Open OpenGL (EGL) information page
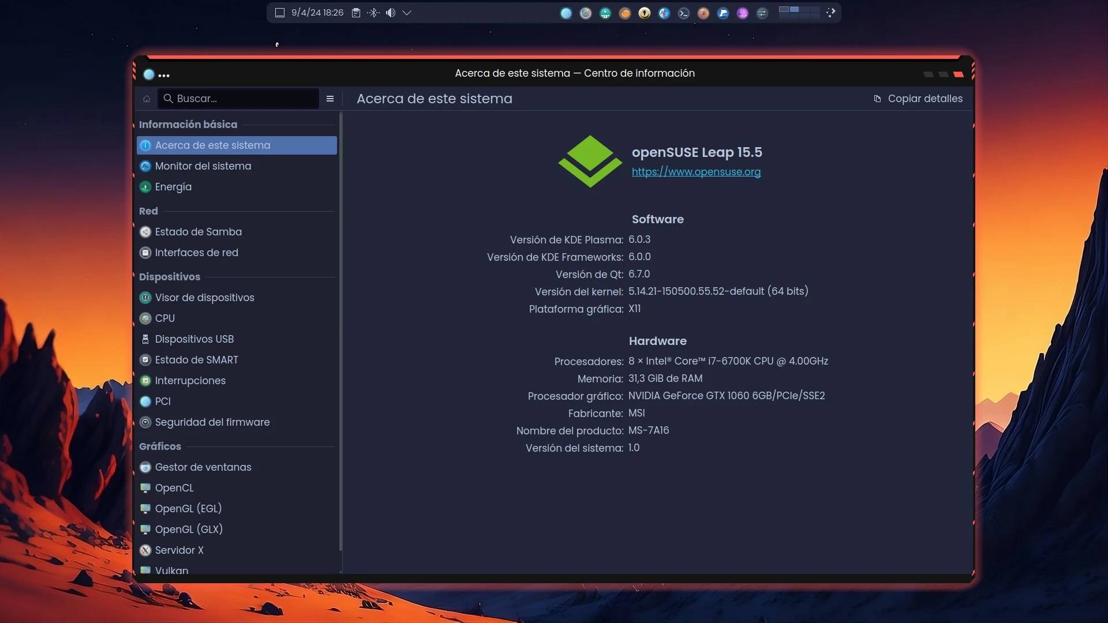Viewport: 1108px width, 623px height. point(188,509)
